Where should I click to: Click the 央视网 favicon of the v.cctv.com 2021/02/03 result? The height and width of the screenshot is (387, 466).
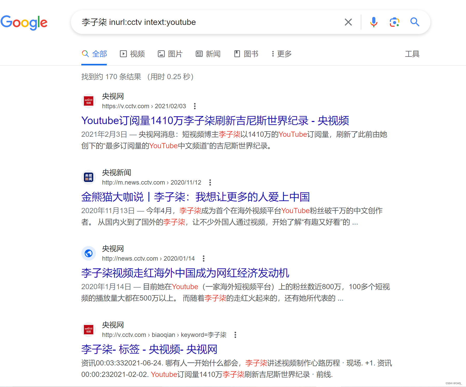[89, 101]
